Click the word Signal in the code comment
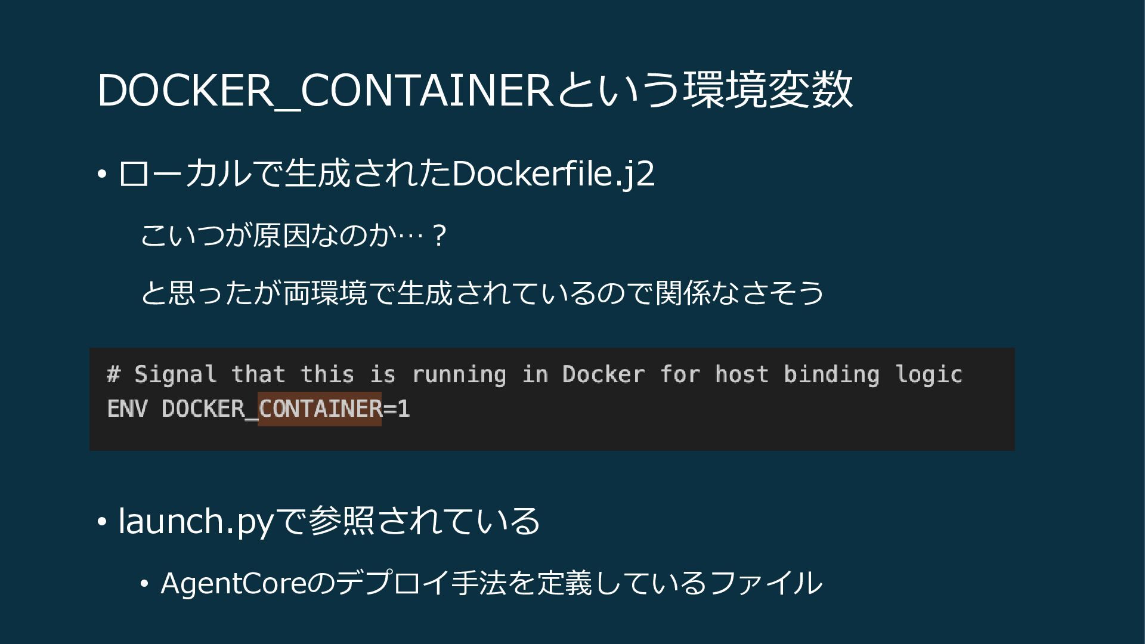The width and height of the screenshot is (1145, 644). pyautogui.click(x=175, y=374)
